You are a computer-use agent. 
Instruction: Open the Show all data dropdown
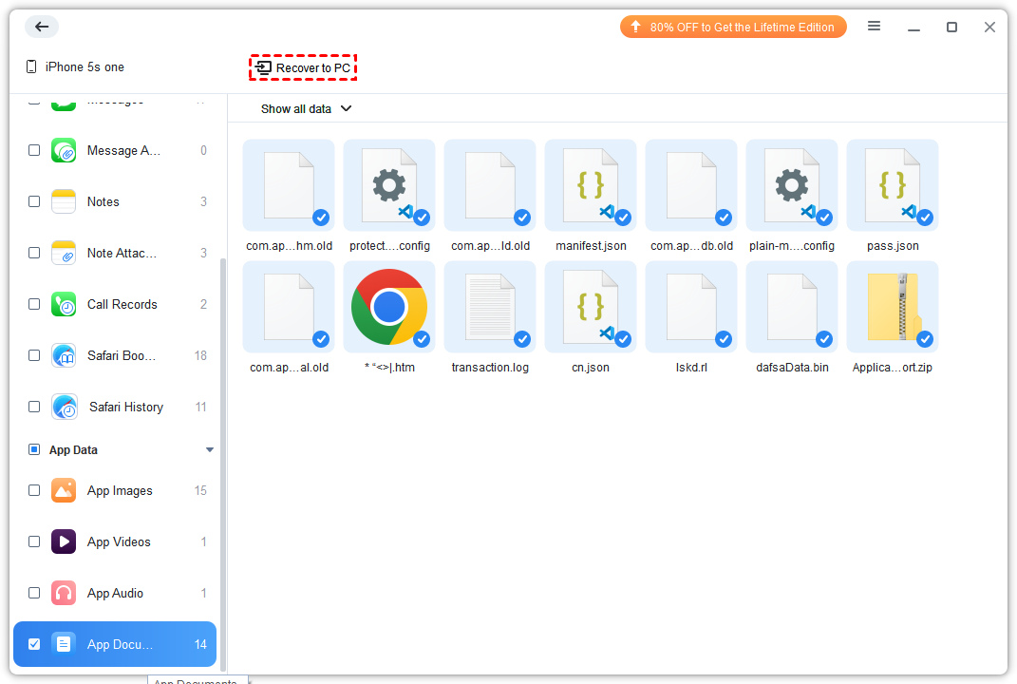[x=306, y=108]
